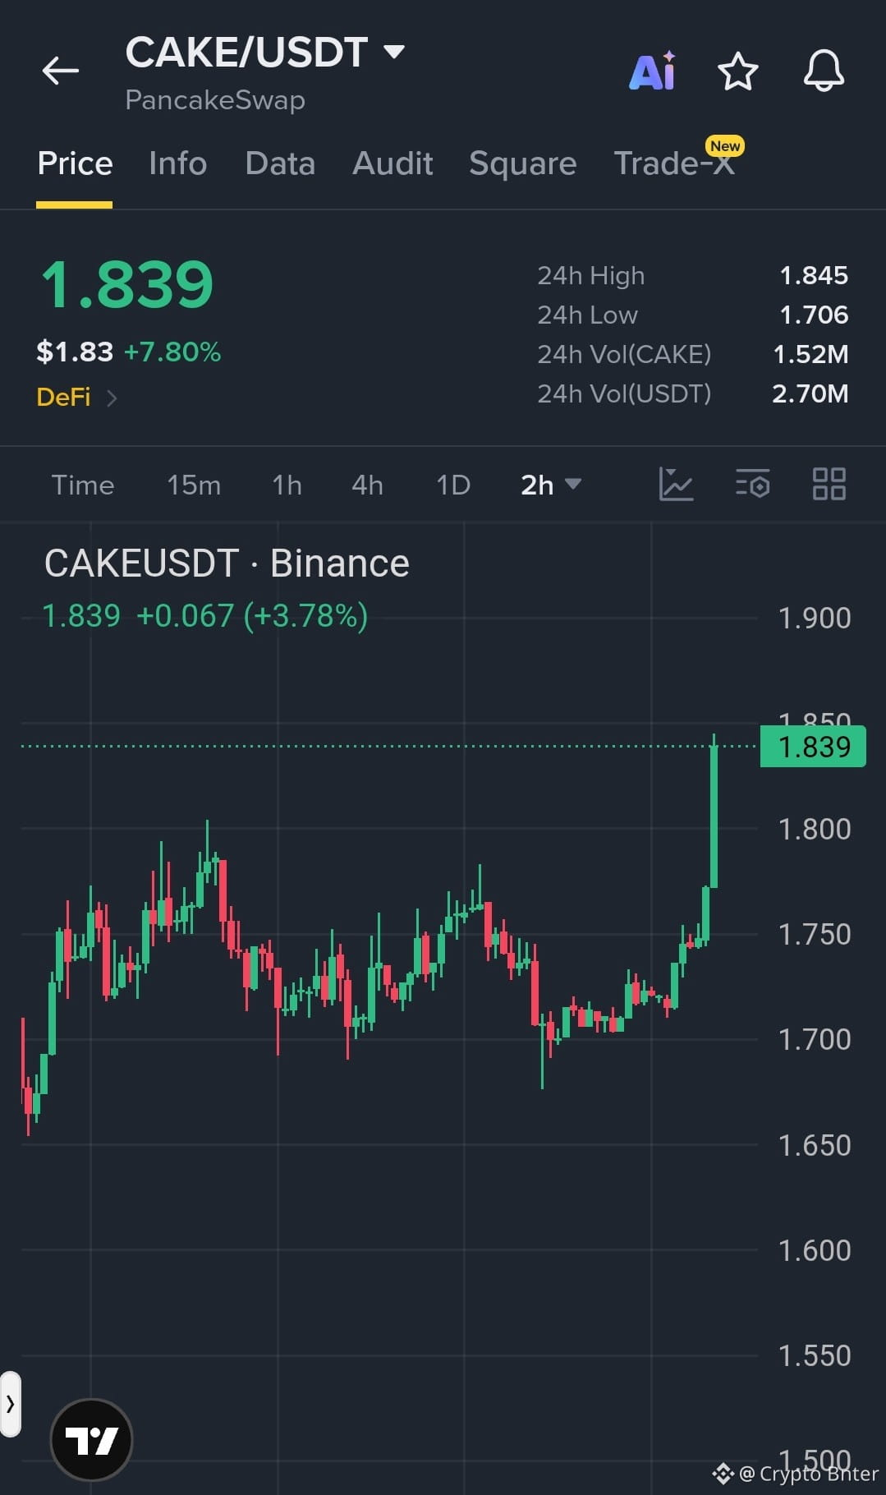886x1495 pixels.
Task: Open the grid layout icon
Action: pyautogui.click(x=829, y=484)
